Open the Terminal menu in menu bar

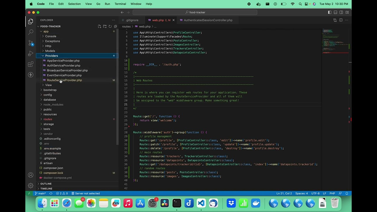tap(120, 4)
